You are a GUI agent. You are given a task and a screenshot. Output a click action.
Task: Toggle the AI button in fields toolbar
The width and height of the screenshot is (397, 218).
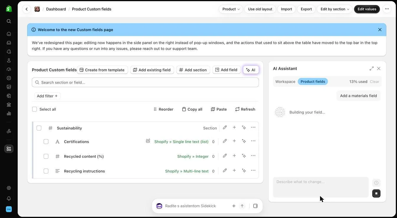coord(251,70)
